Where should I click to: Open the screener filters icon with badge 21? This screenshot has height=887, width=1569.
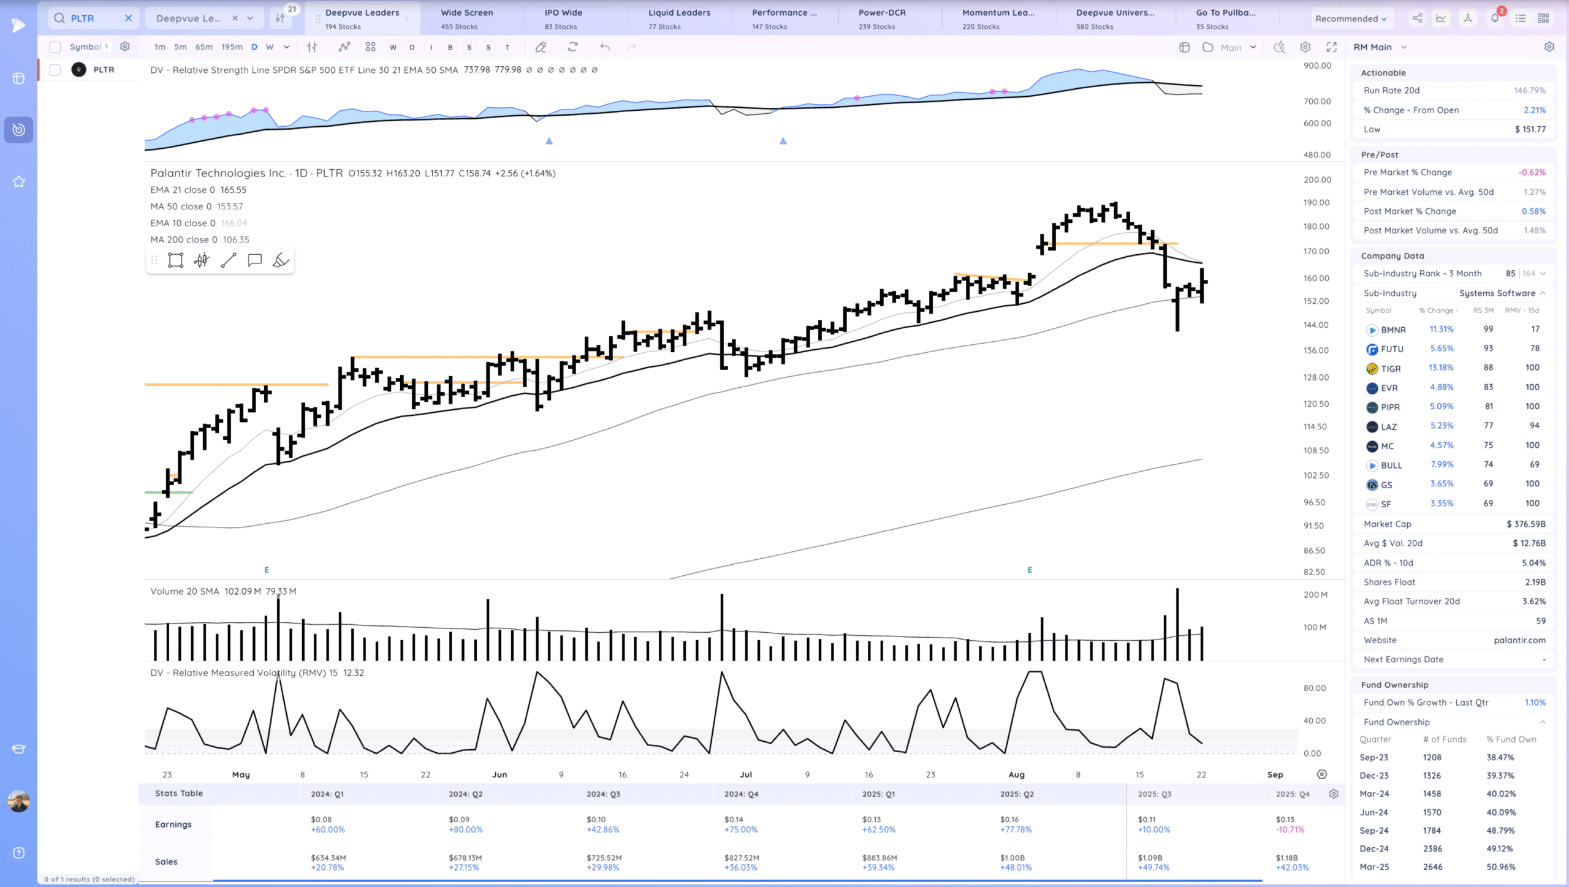tap(280, 18)
